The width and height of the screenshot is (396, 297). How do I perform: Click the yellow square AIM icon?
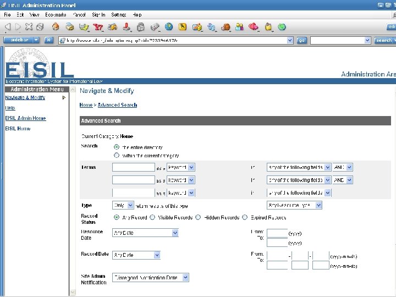click(x=183, y=26)
